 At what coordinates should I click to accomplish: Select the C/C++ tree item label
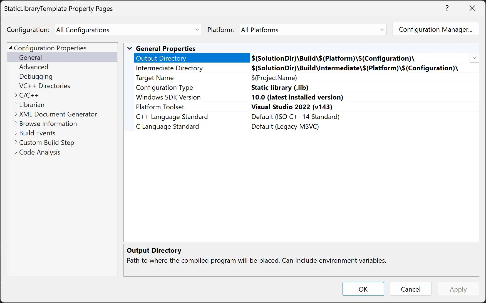tap(29, 95)
